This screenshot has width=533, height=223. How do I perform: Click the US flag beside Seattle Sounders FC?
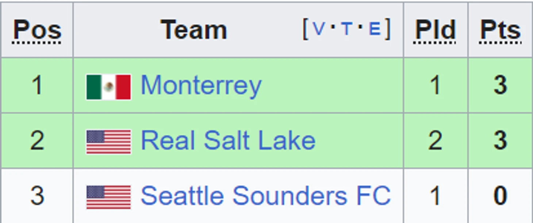point(108,197)
